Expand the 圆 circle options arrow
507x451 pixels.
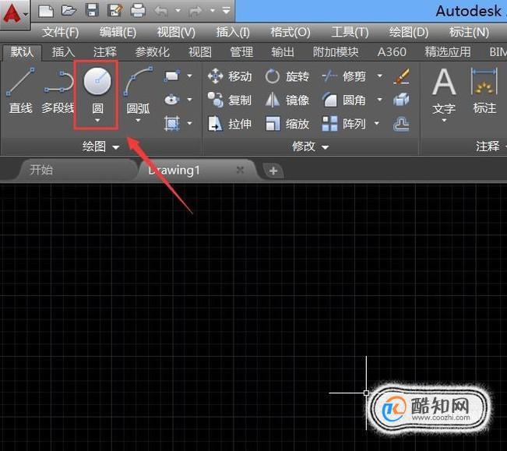pyautogui.click(x=97, y=121)
